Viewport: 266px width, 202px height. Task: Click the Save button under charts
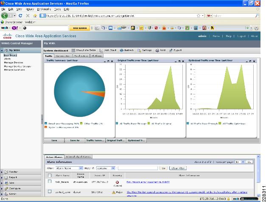[54, 140]
